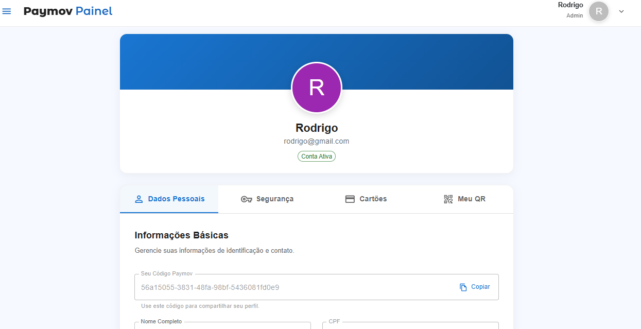The height and width of the screenshot is (329, 641).
Task: Click the large purple R profile avatar
Action: (317, 88)
